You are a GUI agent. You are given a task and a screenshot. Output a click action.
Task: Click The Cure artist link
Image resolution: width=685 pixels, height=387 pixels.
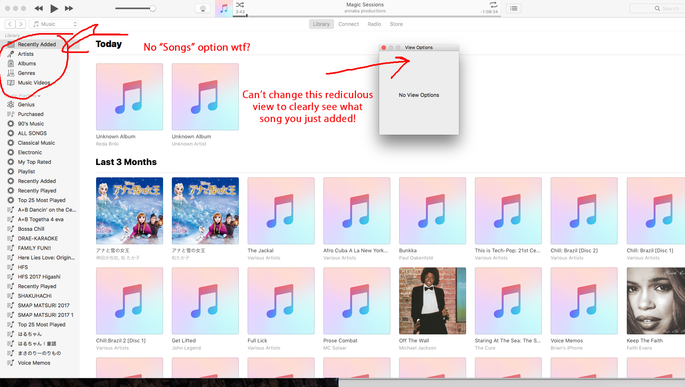point(485,348)
